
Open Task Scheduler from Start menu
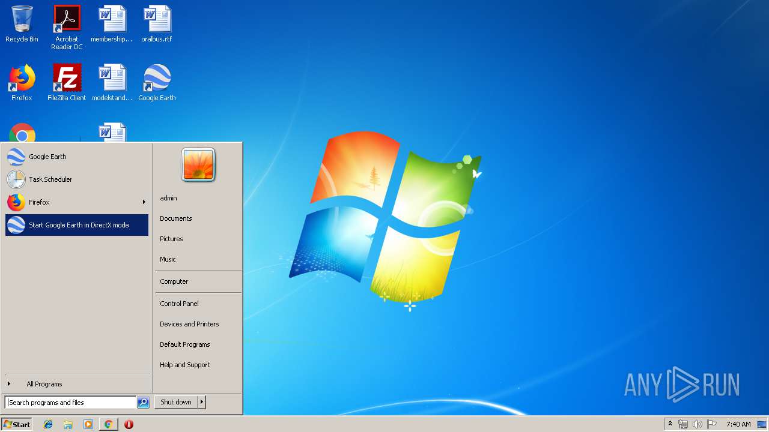click(77, 179)
